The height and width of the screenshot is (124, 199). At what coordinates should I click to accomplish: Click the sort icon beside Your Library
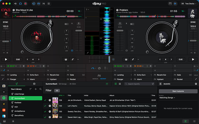(31, 89)
